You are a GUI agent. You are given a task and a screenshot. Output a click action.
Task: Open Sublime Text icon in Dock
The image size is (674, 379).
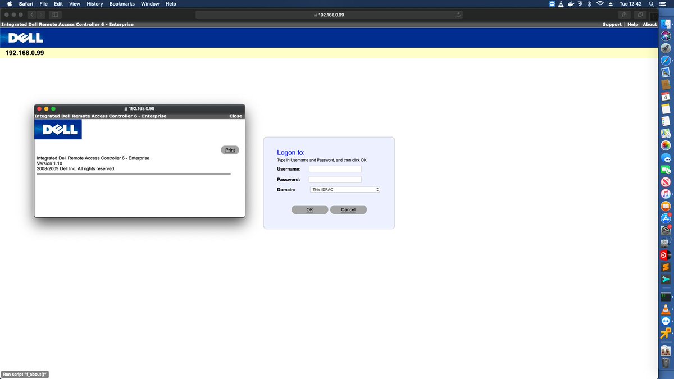click(666, 267)
